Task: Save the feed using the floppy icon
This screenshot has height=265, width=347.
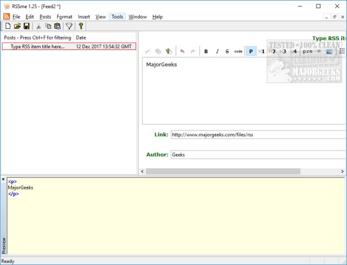Action: [26, 26]
